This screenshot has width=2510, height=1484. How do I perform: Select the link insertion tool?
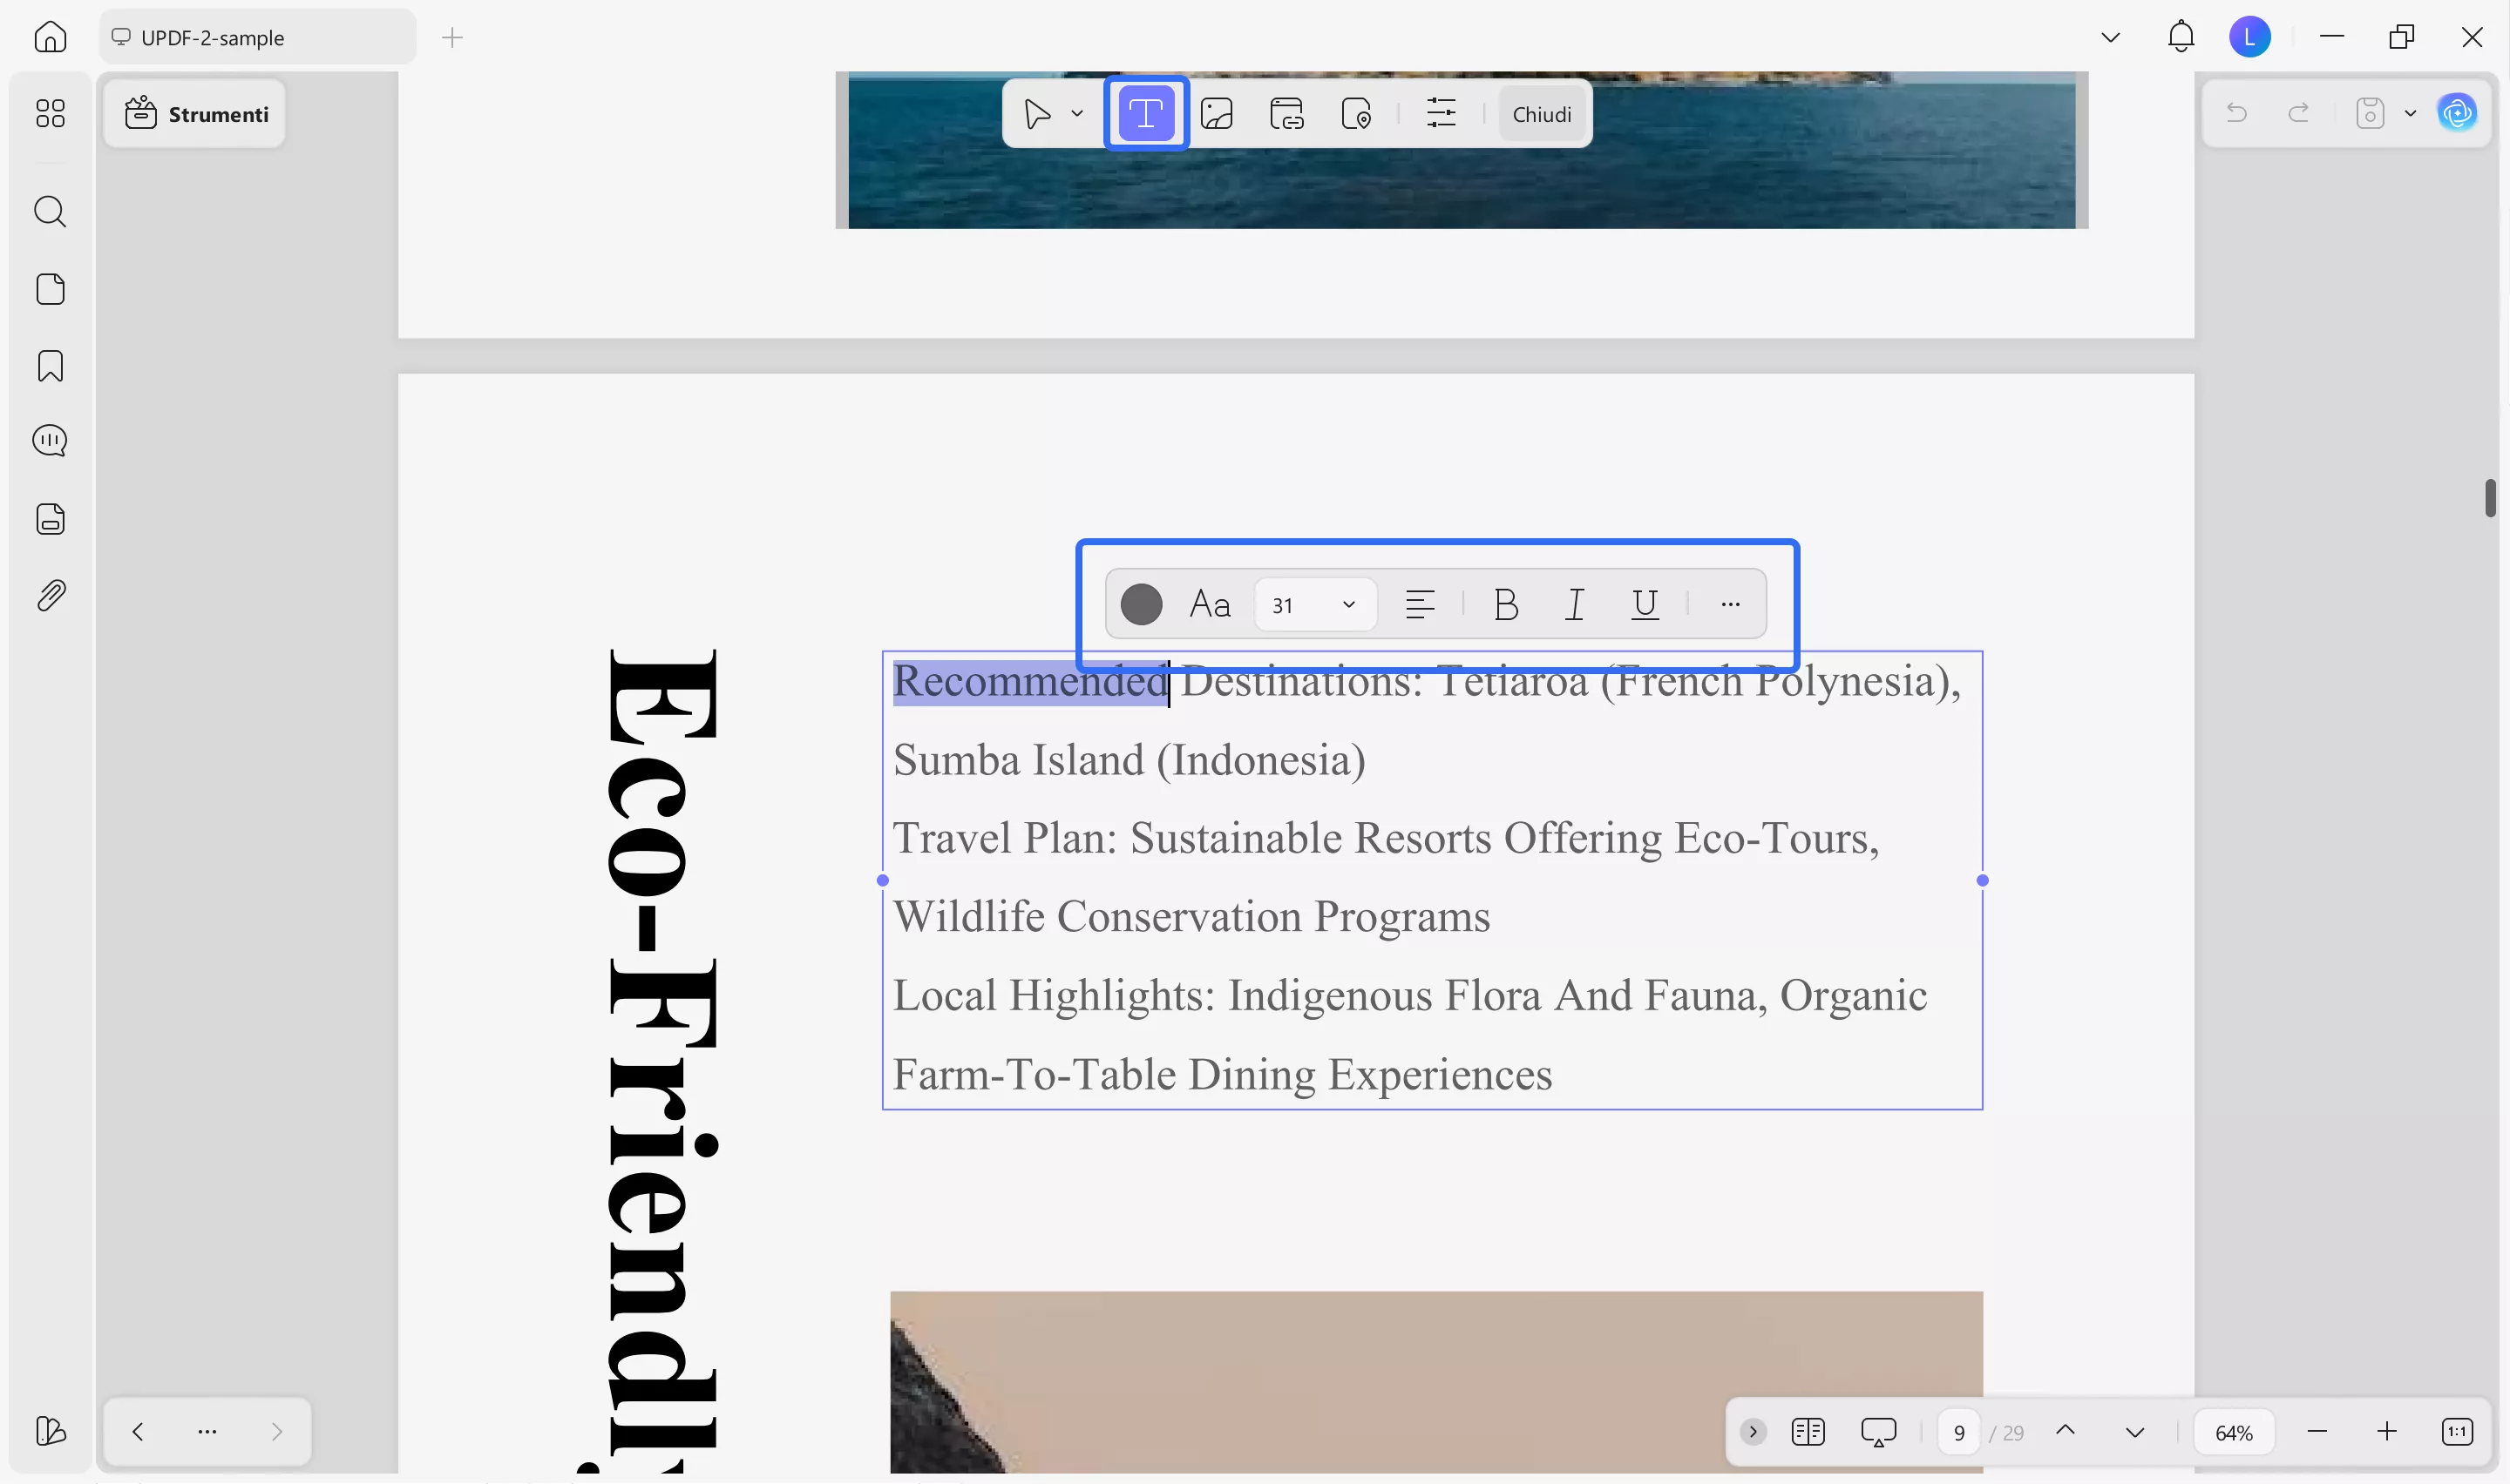click(x=1286, y=113)
